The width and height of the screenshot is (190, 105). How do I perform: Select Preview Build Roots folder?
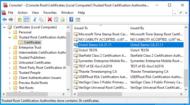(x=33, y=83)
